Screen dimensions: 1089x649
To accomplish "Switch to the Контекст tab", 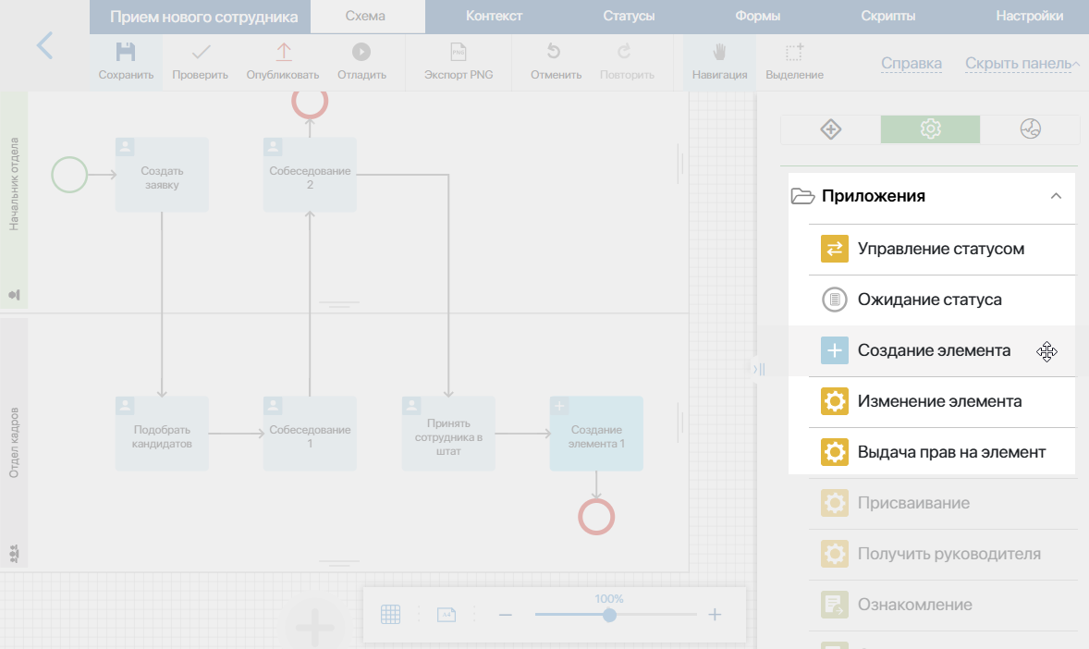I will (x=494, y=16).
